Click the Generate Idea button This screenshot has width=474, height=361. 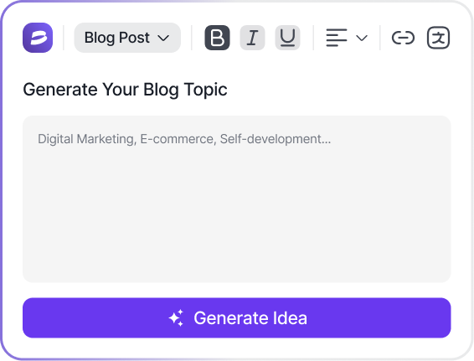pos(237,317)
